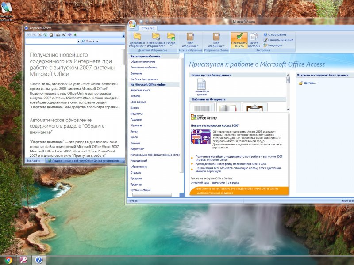
Task: Select Маркетинг online category
Action: click(137, 149)
